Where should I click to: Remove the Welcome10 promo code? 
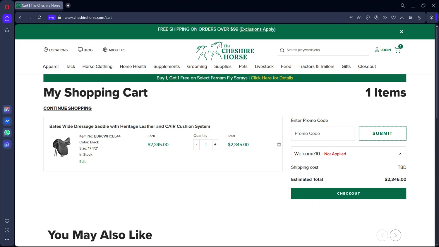point(400,154)
